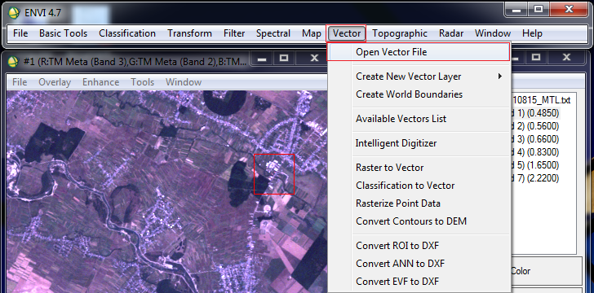This screenshot has width=594, height=293.
Task: Select Convert Contours to DEM
Action: [411, 221]
